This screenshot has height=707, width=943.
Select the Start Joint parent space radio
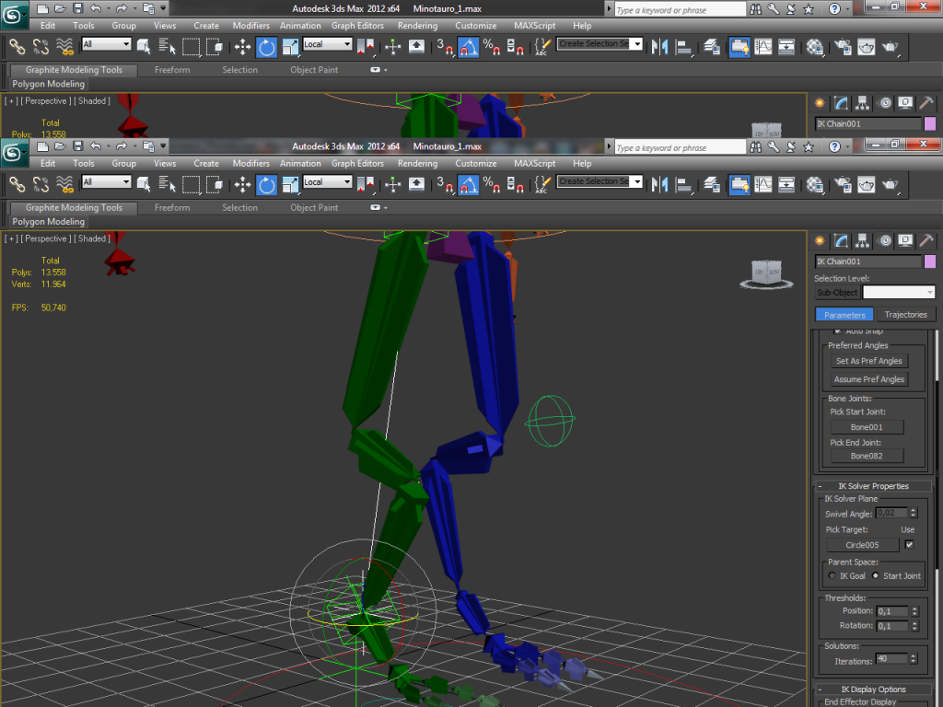(876, 576)
